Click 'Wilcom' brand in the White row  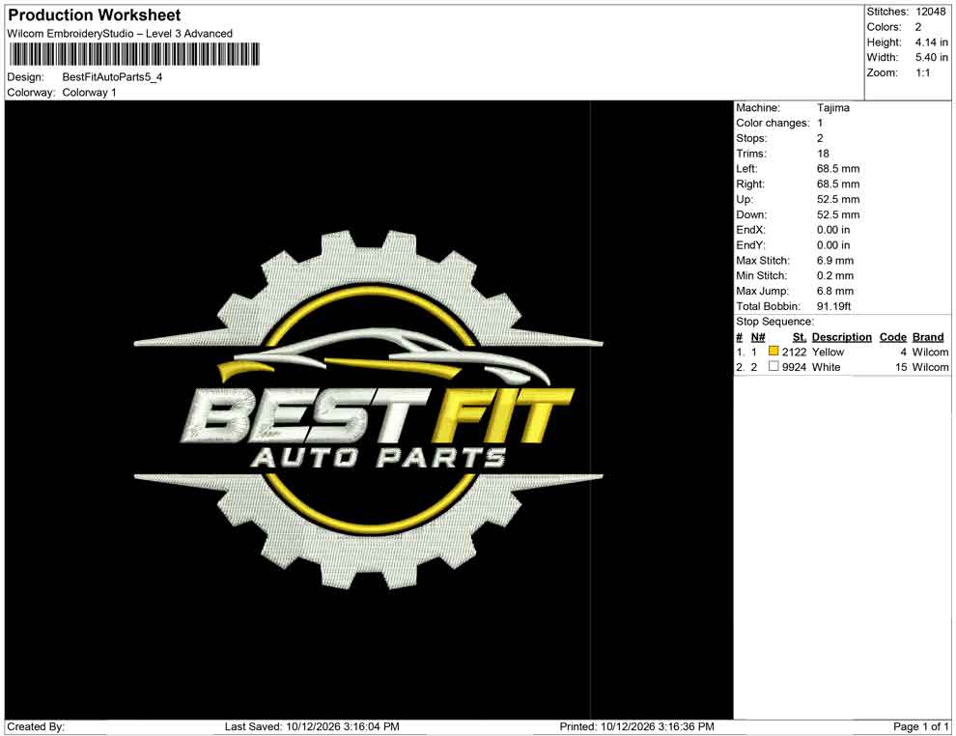[x=930, y=367]
